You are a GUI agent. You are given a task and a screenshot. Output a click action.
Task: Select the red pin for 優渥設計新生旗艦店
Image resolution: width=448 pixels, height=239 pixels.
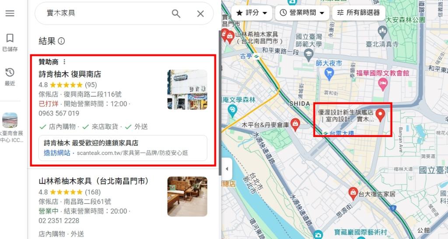click(x=380, y=115)
